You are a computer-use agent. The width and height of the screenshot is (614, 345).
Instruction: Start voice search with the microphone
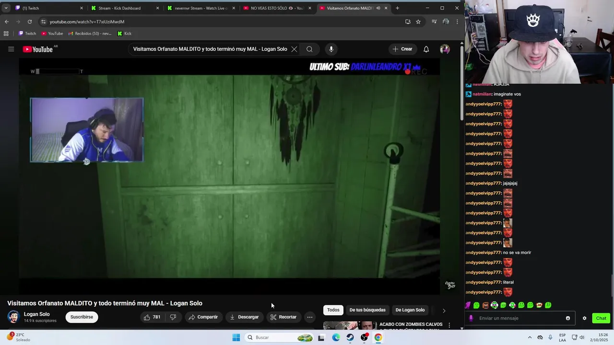[x=331, y=49]
